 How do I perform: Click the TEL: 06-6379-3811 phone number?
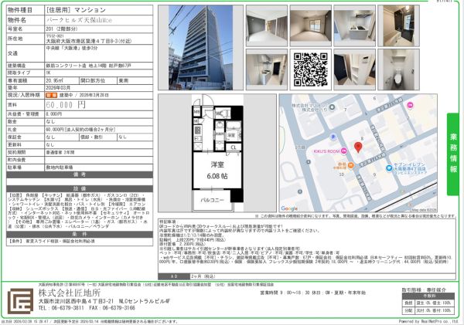pos(61,308)
